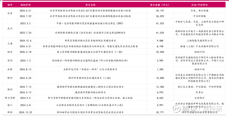229x116 pixels.
Task: Click the date 2024.4.12
Action: pos(25,92)
